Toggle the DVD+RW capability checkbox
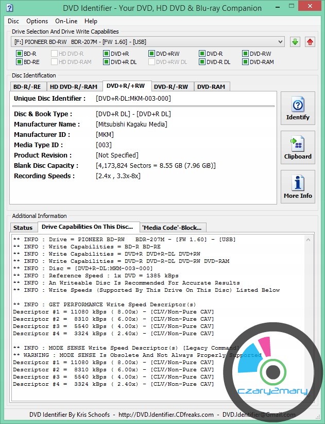 coord(152,54)
